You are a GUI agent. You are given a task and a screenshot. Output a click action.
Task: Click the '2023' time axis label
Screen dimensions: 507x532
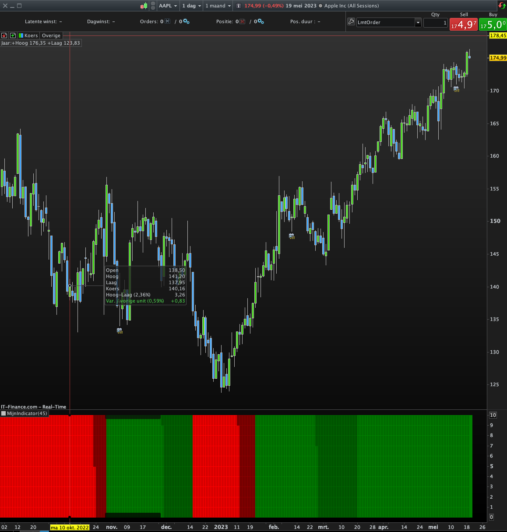(221, 527)
